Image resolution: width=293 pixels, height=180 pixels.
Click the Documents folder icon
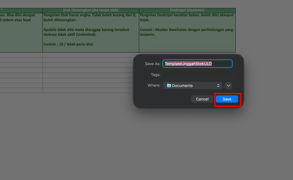169,86
